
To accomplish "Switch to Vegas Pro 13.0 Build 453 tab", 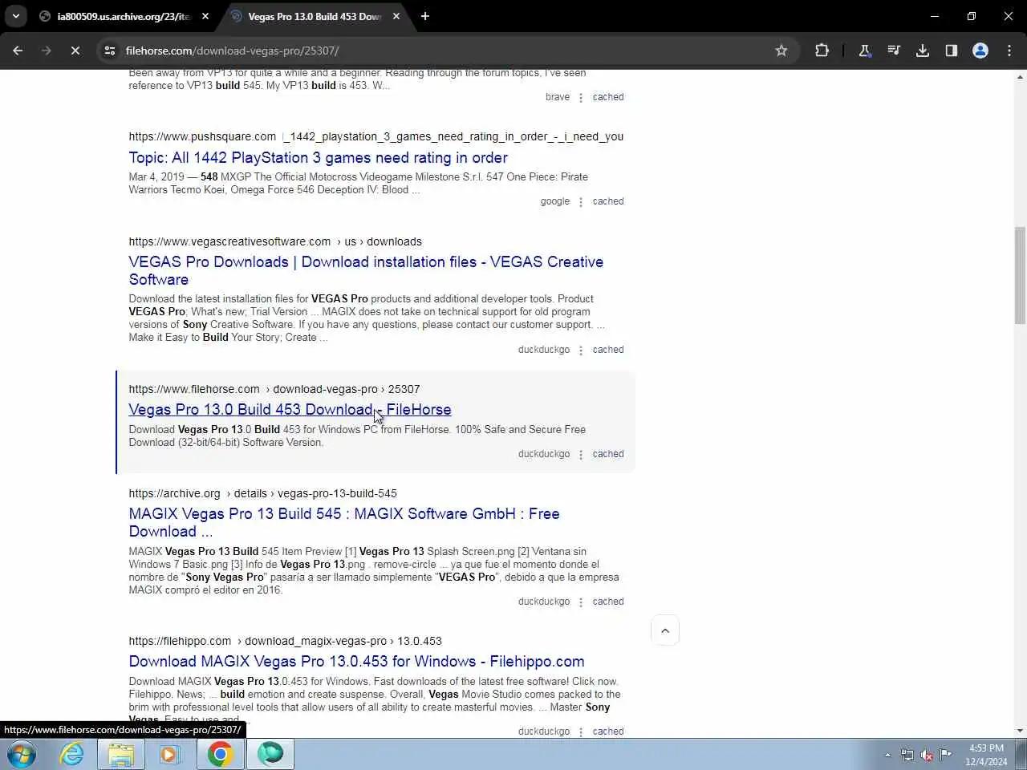I will [x=314, y=16].
